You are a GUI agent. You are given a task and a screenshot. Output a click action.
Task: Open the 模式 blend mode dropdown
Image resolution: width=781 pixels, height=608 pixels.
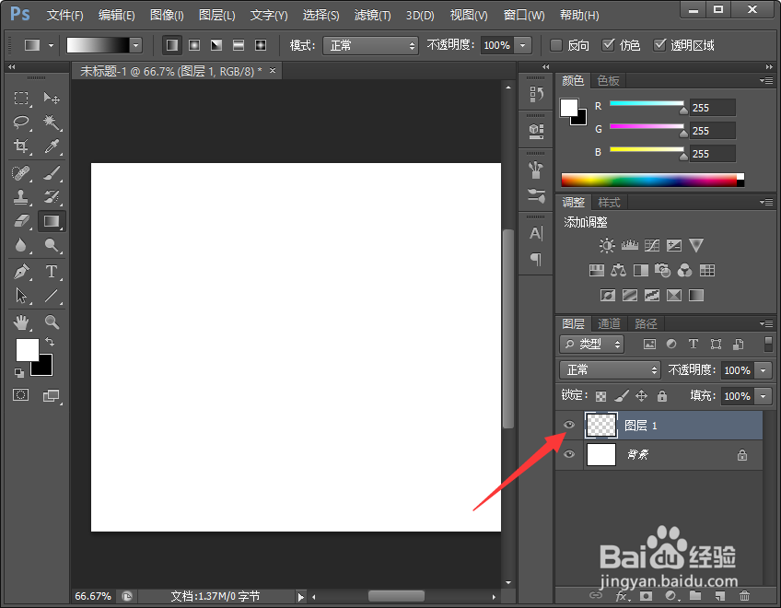coord(370,45)
